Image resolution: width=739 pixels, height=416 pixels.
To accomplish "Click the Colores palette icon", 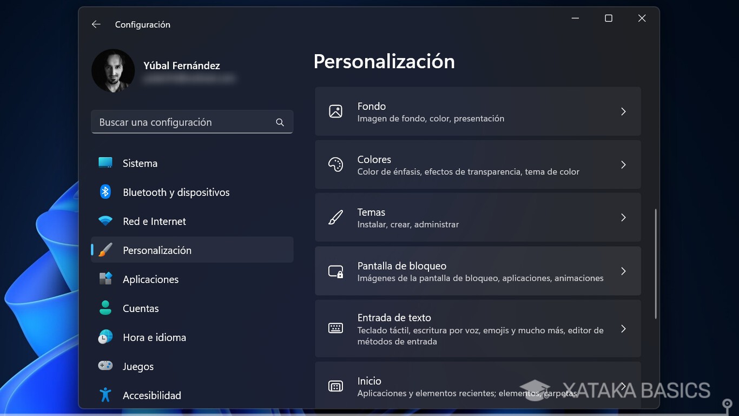I will coord(335,164).
